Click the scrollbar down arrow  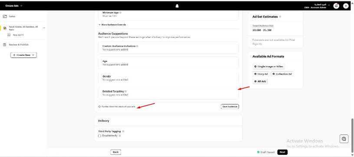tap(352, 155)
